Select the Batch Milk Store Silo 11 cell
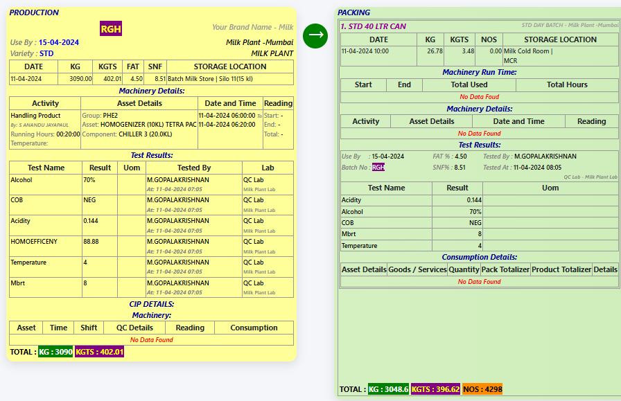The height and width of the screenshot is (401, 621). pyautogui.click(x=229, y=79)
